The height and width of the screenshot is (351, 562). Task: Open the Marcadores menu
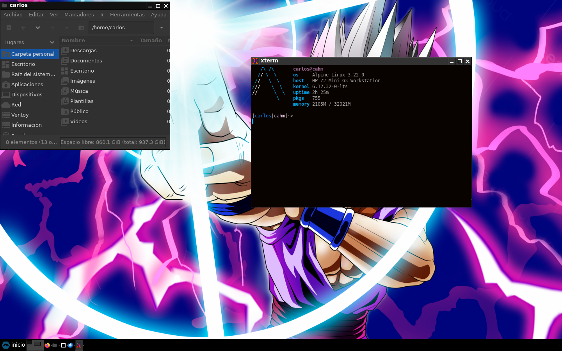point(79,15)
